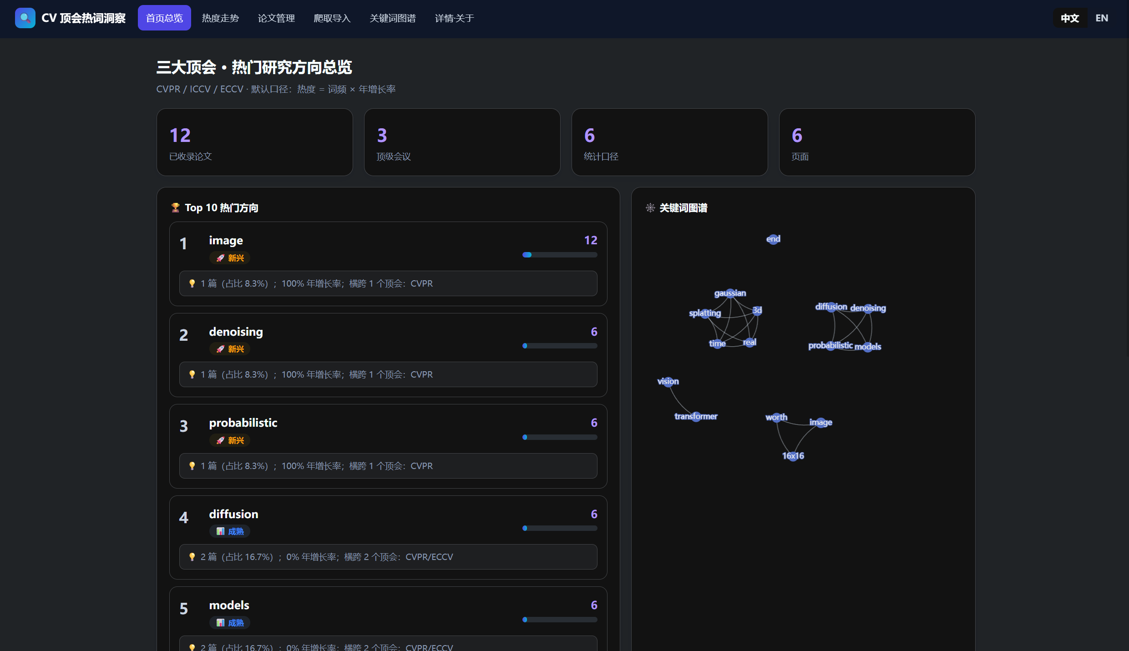Click the 6 页面 stat card
1129x651 pixels.
pyautogui.click(x=877, y=142)
